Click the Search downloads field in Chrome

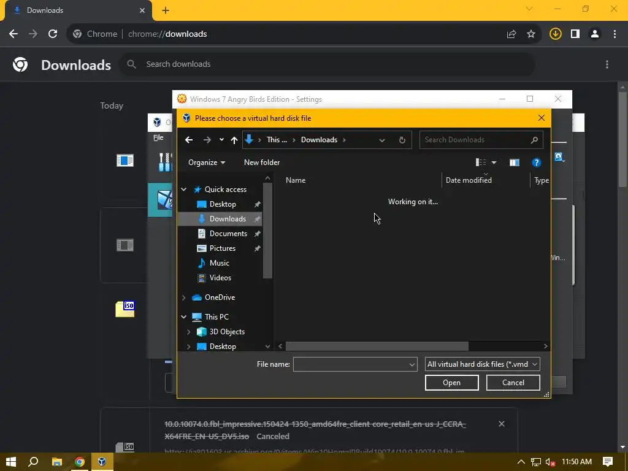point(327,64)
